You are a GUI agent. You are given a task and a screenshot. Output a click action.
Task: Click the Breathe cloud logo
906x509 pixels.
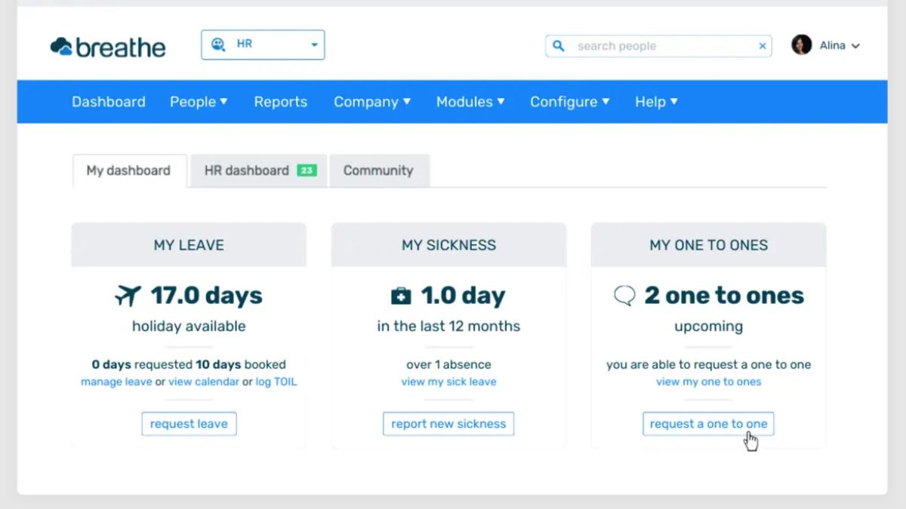(62, 47)
